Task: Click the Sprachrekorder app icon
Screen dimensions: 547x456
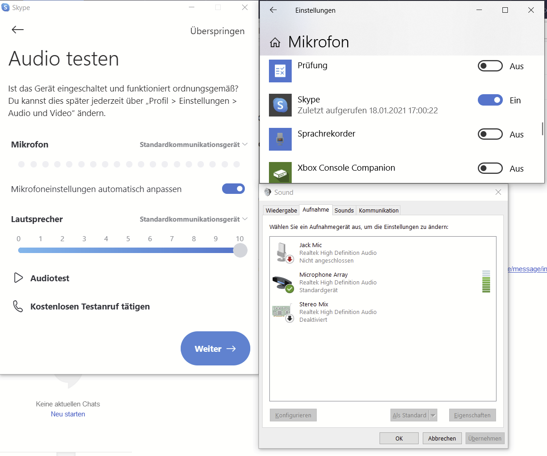Action: (x=280, y=139)
